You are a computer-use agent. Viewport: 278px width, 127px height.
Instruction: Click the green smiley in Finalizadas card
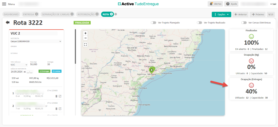pos(251,36)
